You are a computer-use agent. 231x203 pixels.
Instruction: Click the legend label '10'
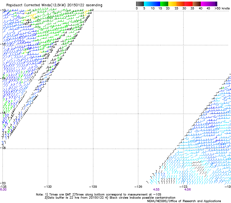[153, 8]
